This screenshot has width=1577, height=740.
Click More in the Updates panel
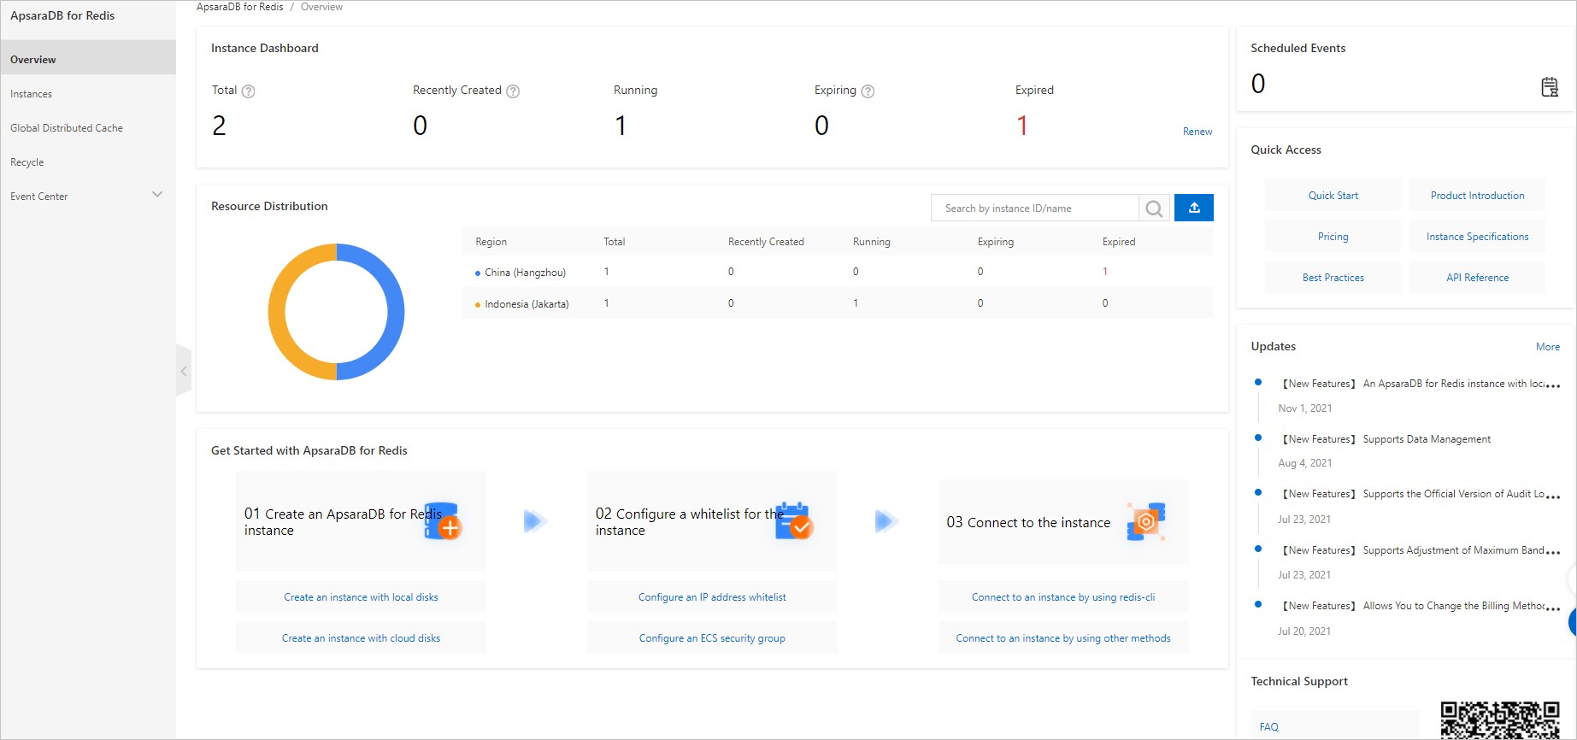click(1547, 347)
